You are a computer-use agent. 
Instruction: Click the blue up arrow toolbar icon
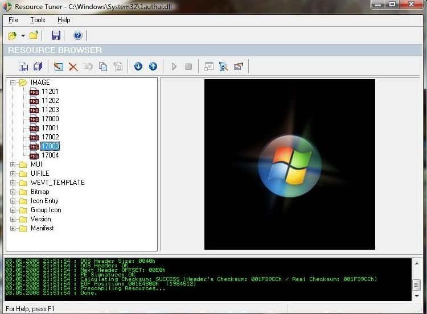point(153,67)
